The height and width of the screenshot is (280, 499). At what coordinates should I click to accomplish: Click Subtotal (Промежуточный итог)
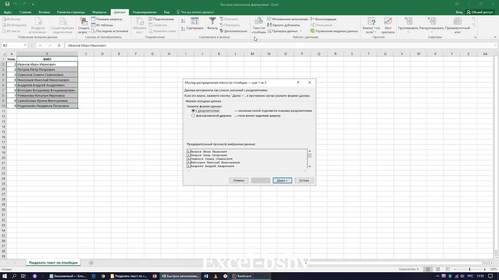[x=458, y=25]
